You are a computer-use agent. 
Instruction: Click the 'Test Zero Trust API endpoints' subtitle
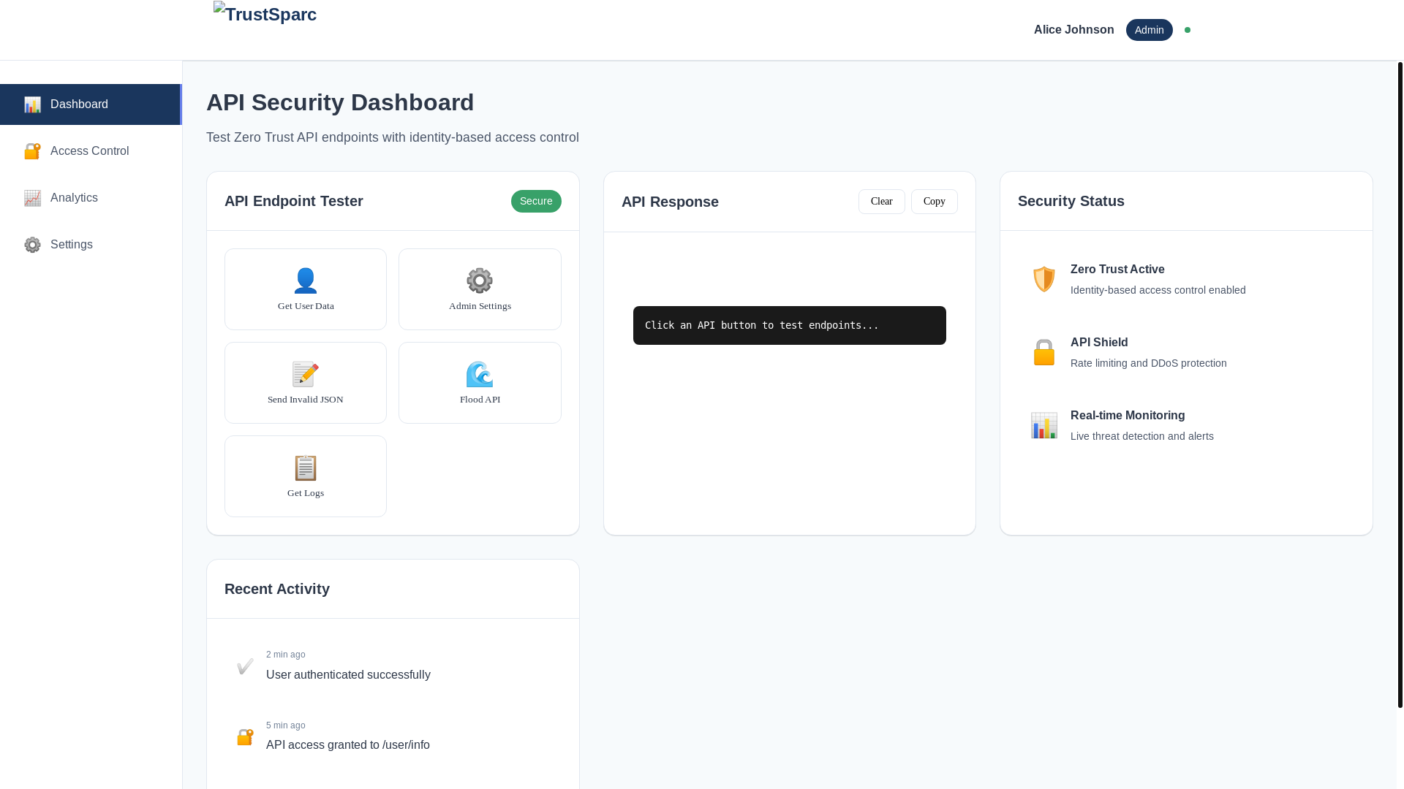(x=393, y=137)
